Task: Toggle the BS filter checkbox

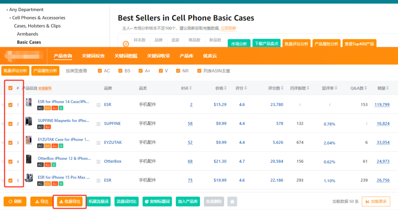Action: pyautogui.click(x=120, y=71)
